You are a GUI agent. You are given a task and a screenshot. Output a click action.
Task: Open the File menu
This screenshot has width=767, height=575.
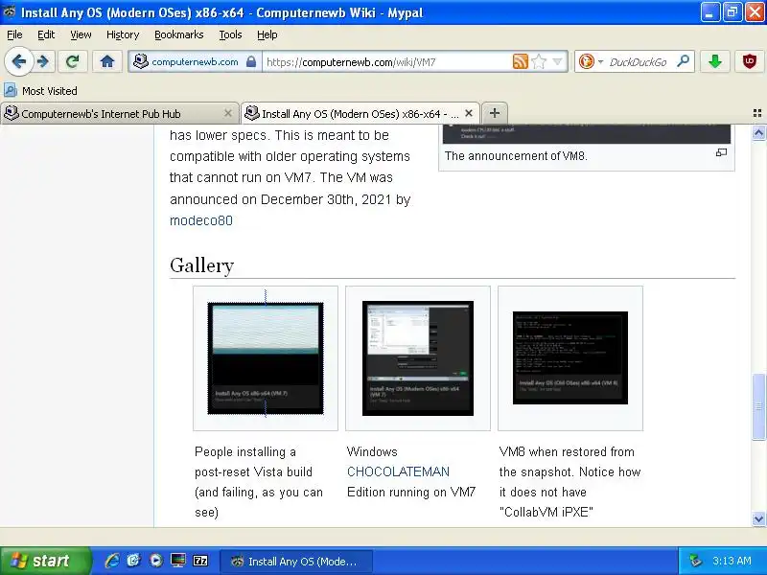[x=14, y=34]
